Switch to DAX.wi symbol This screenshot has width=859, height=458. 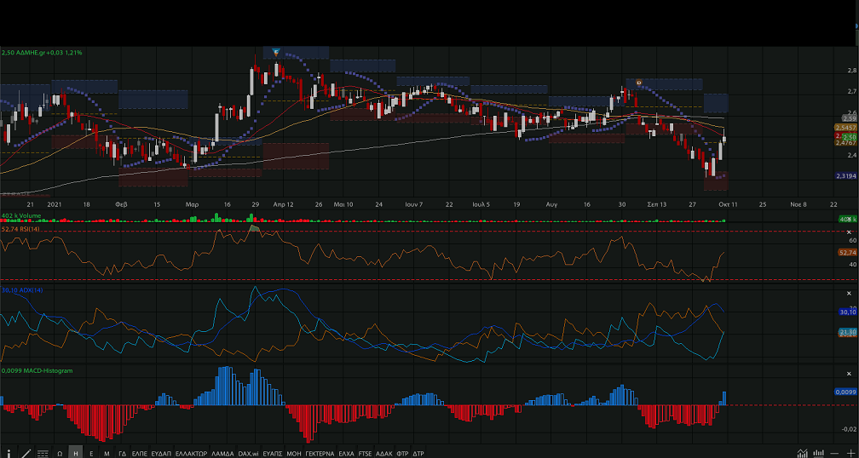248,453
